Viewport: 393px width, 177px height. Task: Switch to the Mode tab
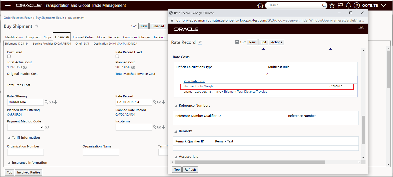[101, 37]
